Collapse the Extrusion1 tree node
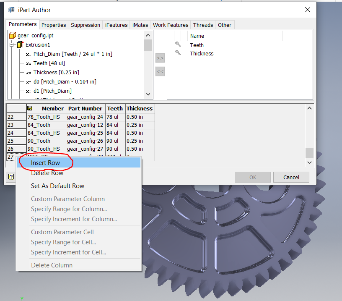342x301 pixels. pos(12,45)
